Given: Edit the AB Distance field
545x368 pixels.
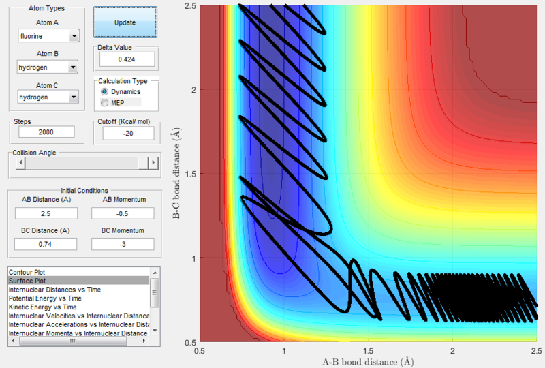Looking at the screenshot, I should (46, 213).
